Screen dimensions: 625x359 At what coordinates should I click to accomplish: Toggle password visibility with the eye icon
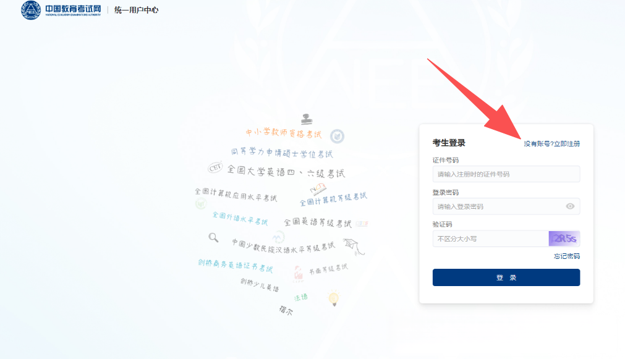click(x=570, y=206)
